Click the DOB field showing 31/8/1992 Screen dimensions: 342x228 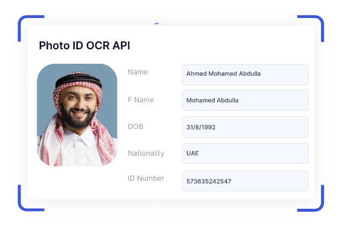[x=245, y=127]
